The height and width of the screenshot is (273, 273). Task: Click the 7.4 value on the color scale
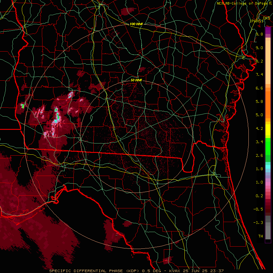point(259,75)
